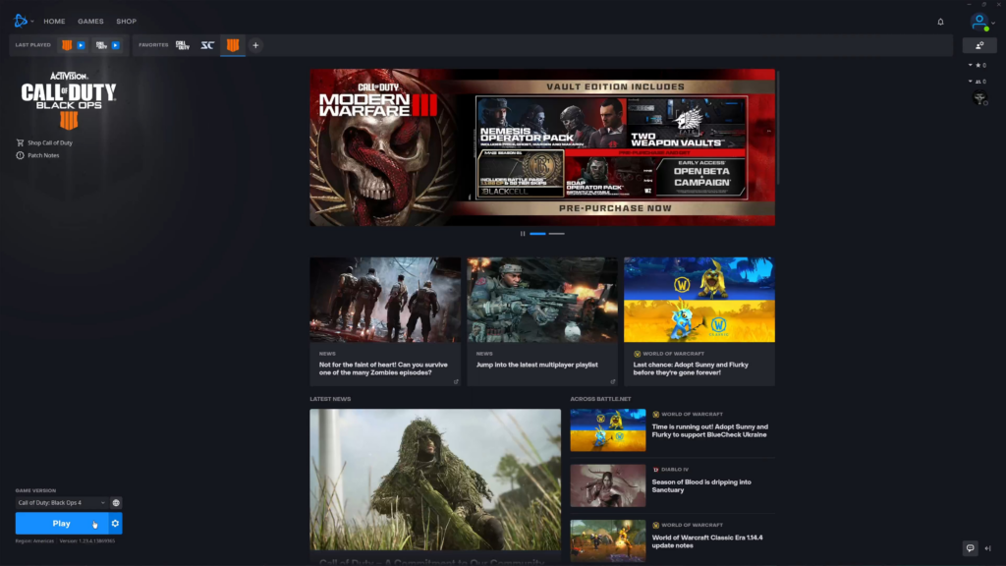This screenshot has width=1006, height=566.
Task: Expand the Game Version dropdown
Action: click(x=62, y=503)
